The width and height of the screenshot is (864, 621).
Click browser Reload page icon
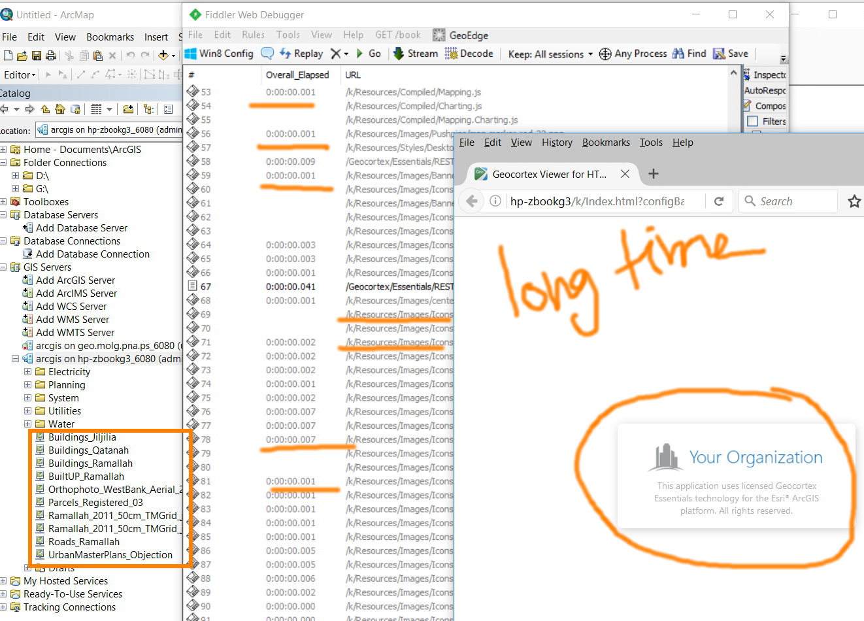click(719, 201)
